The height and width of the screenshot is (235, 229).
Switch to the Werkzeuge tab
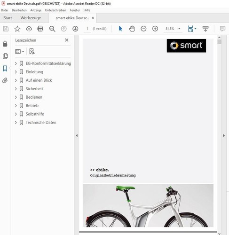31,18
